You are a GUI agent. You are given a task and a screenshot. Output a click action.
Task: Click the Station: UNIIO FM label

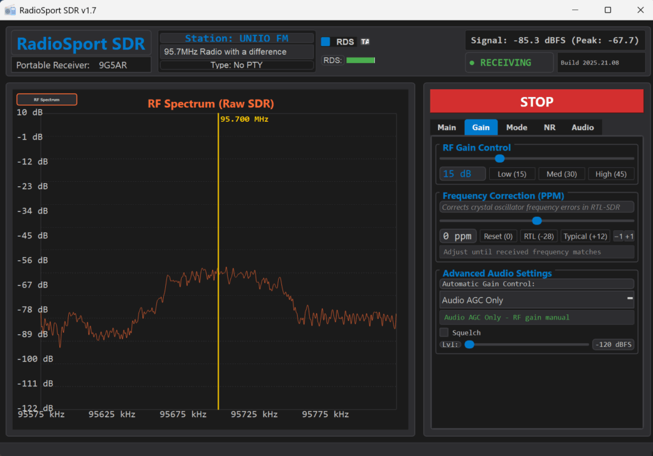click(x=237, y=38)
